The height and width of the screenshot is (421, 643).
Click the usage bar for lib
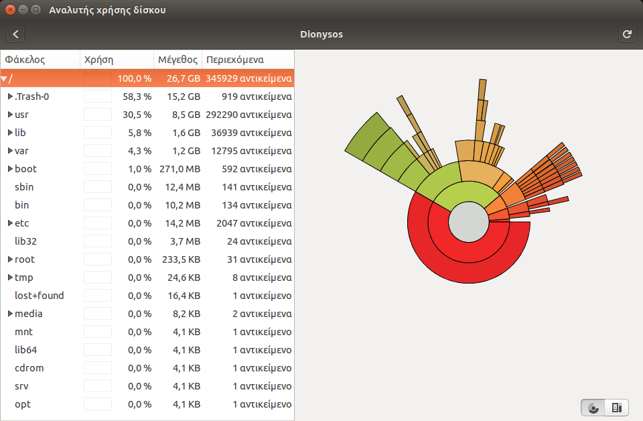click(x=98, y=133)
